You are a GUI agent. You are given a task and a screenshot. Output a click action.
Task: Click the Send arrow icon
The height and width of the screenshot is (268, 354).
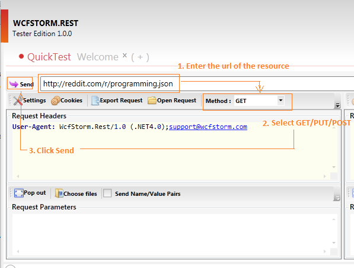coord(14,84)
